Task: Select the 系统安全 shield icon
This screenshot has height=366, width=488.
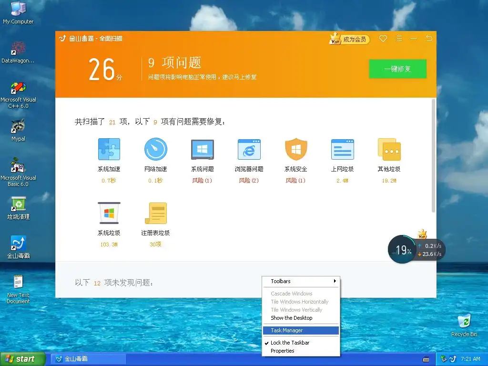Action: 296,149
